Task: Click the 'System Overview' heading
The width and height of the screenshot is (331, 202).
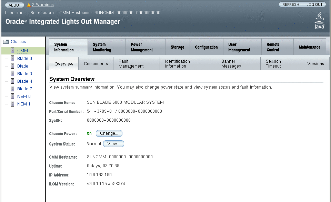Action: pos(72,79)
